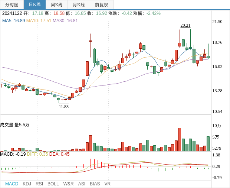Viewport: 230px width, 188px height.
Task: Select the MACD indicator
Action: (12, 184)
